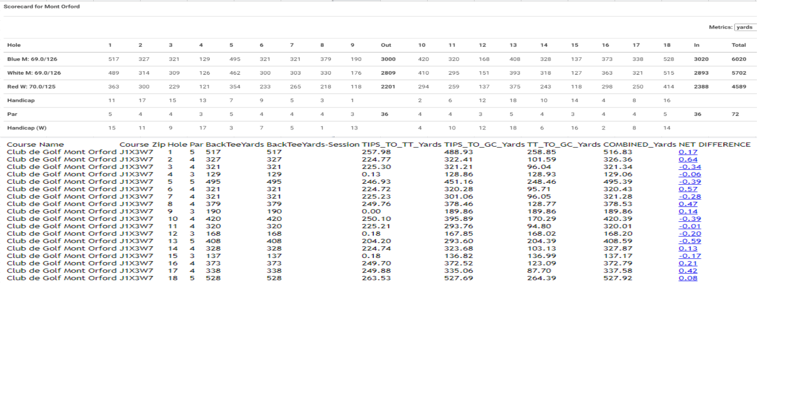Screen dimensions: 808x394
Task: Click the COMBINED_Yards value 516.83
Action: [x=618, y=152]
